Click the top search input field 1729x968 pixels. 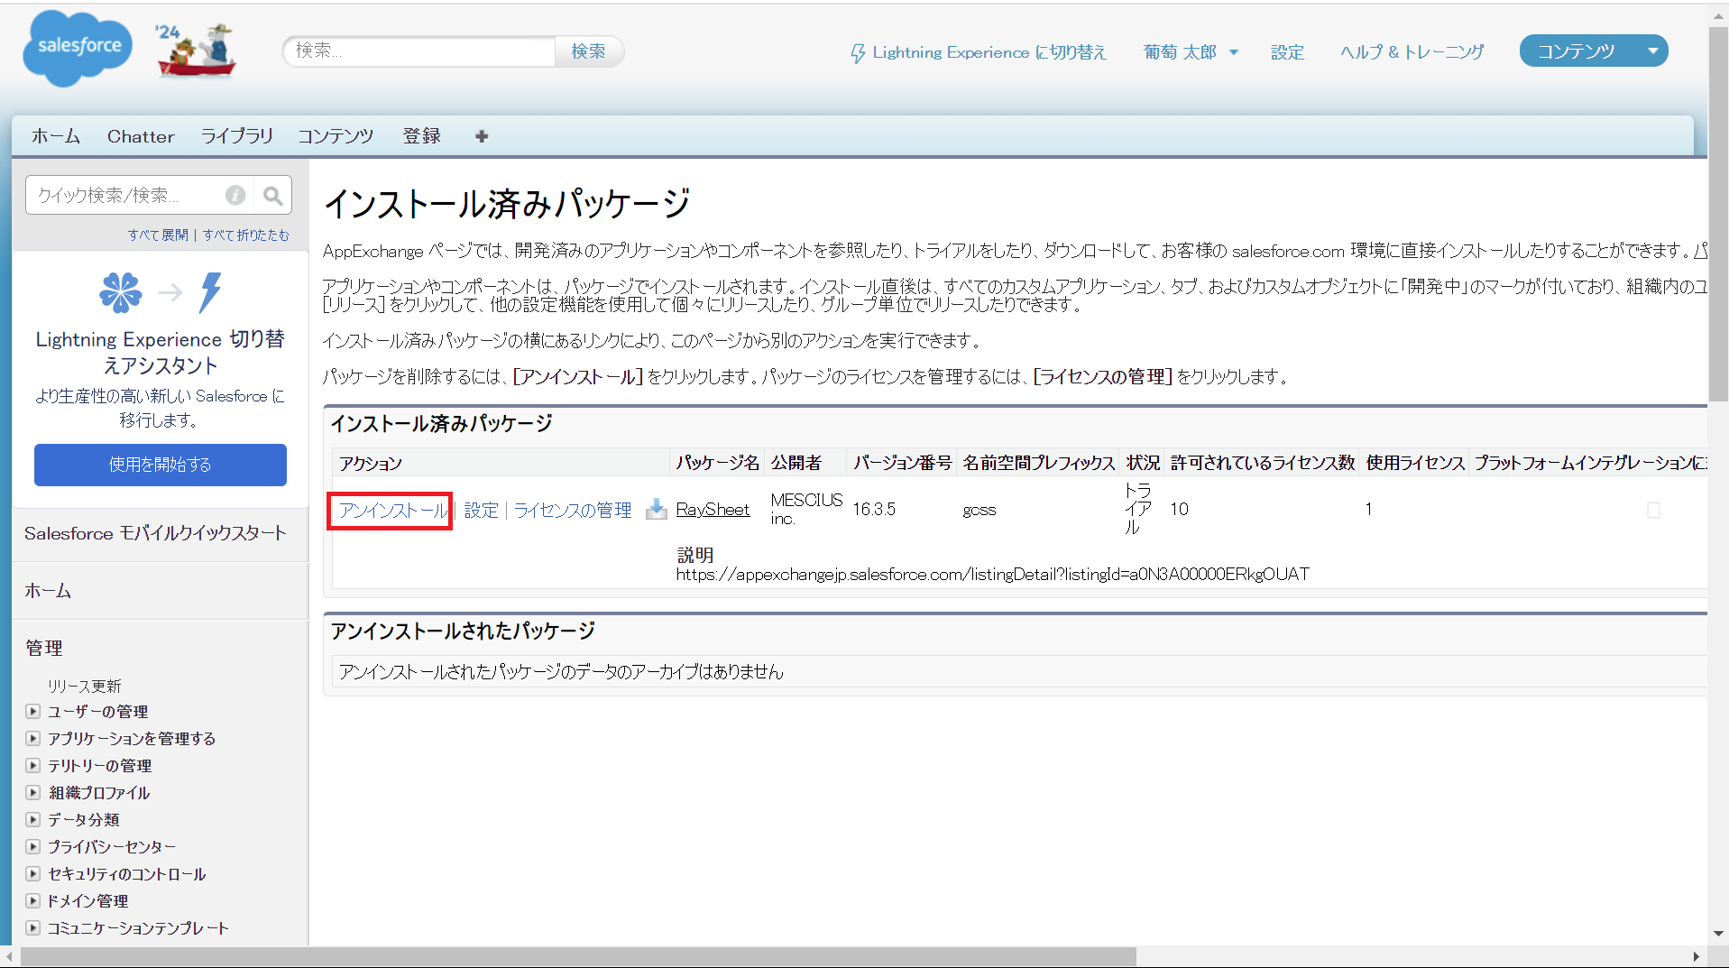click(419, 51)
